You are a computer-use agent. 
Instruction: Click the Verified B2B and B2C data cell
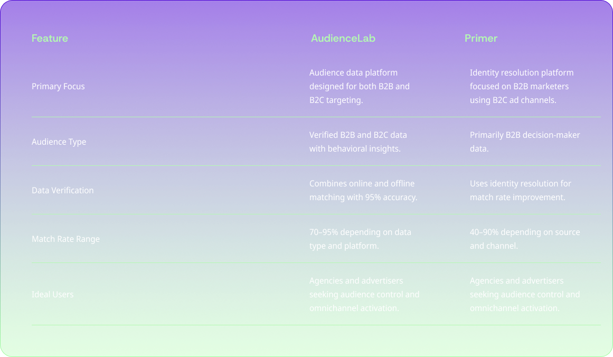358,142
